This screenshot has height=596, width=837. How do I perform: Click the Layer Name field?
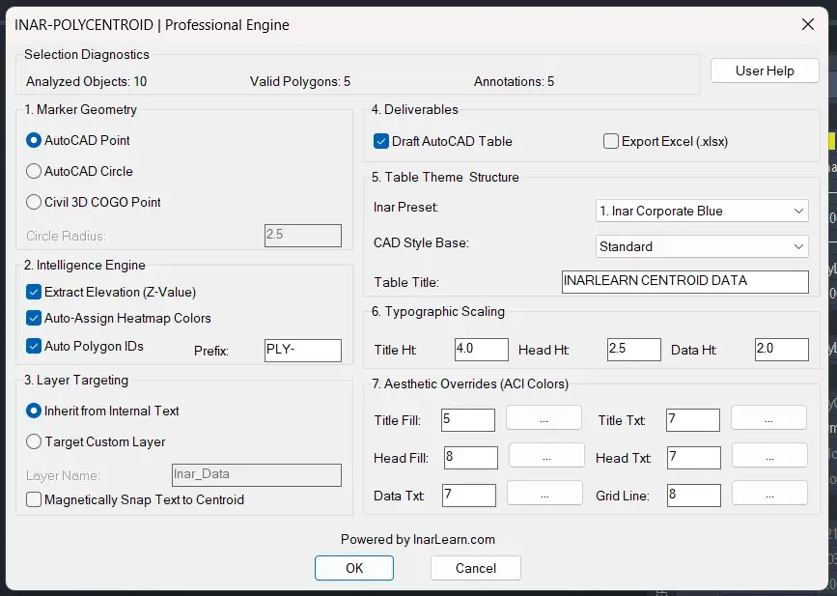[x=257, y=474]
